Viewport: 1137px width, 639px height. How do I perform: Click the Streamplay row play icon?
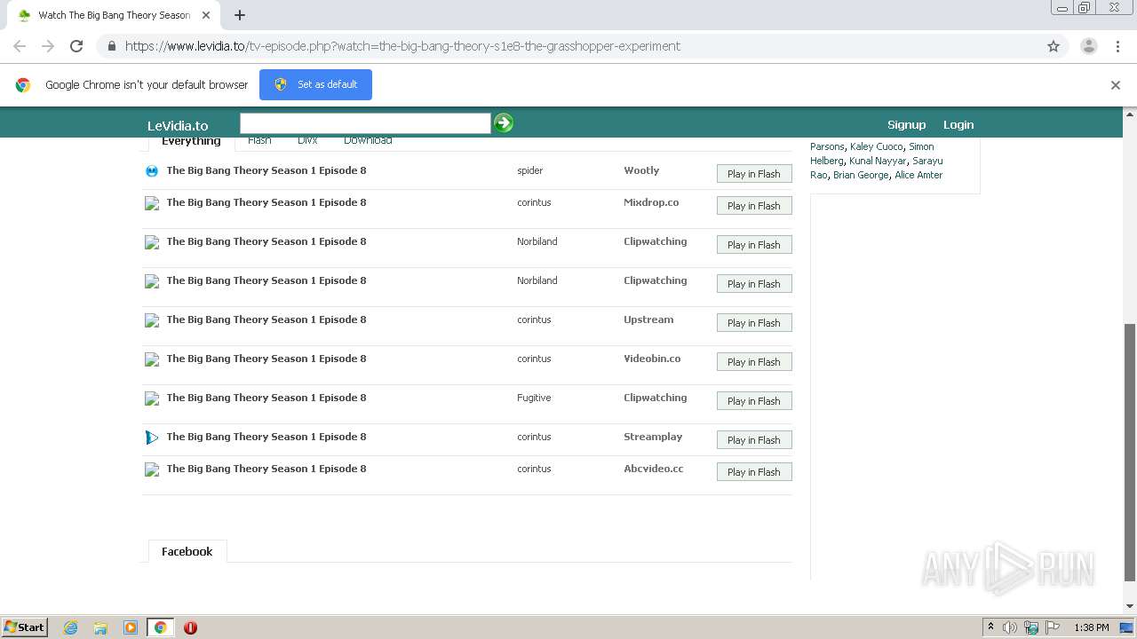(x=152, y=438)
